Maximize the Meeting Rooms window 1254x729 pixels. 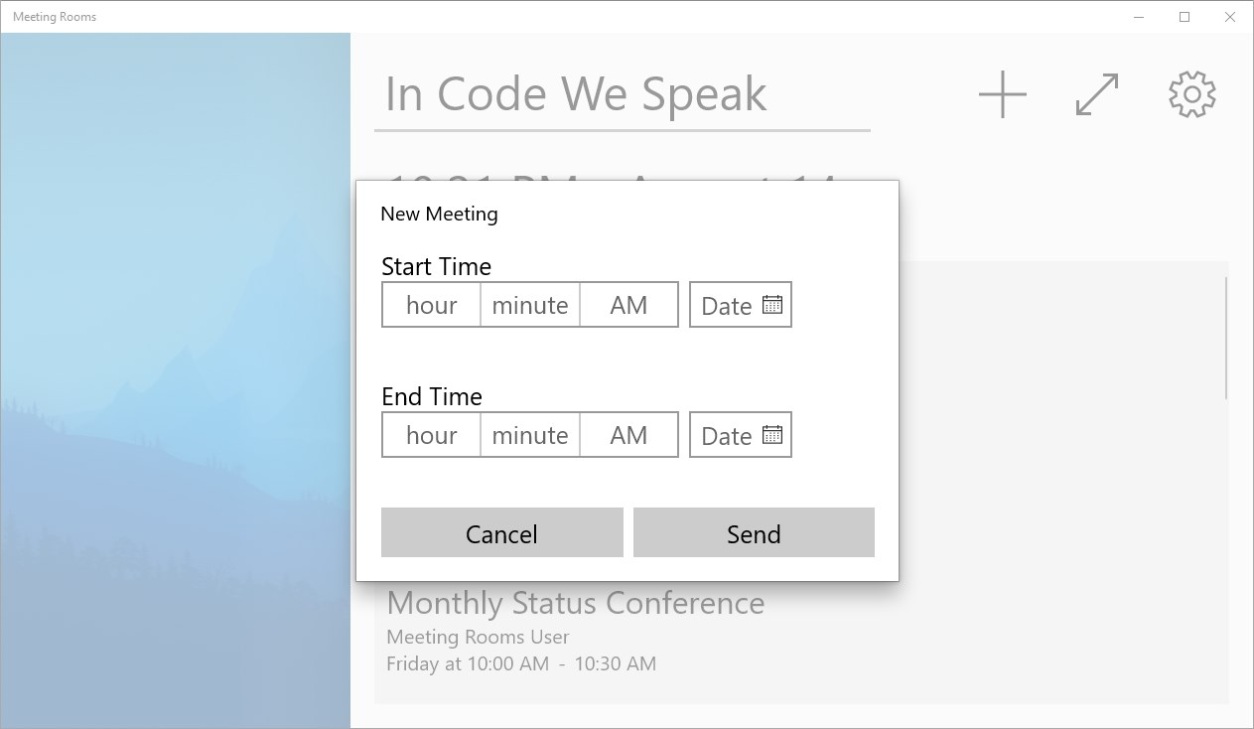(1184, 17)
